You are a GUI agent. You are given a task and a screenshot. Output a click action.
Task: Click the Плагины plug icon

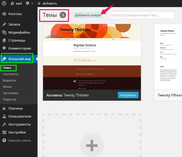click(x=4, y=108)
